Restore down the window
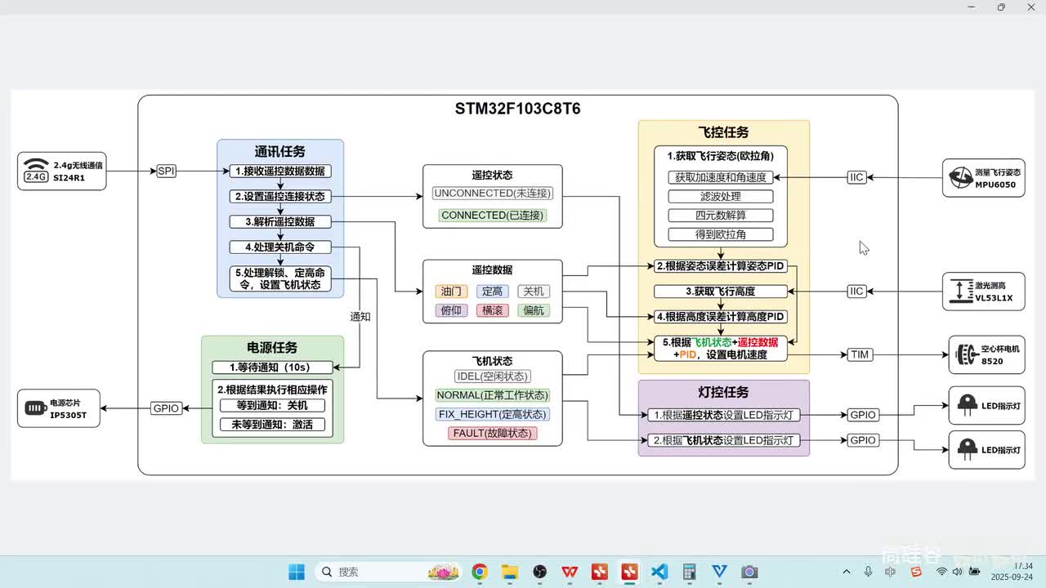The width and height of the screenshot is (1046, 588). click(x=1001, y=7)
